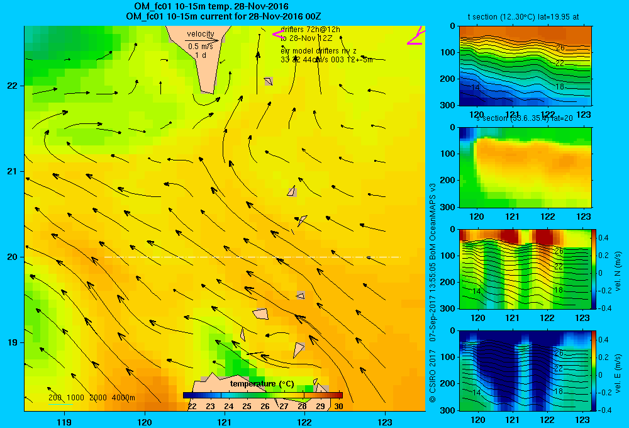
Task: Click the 'drifters 72h@12h' annotation
Action: coord(311,30)
